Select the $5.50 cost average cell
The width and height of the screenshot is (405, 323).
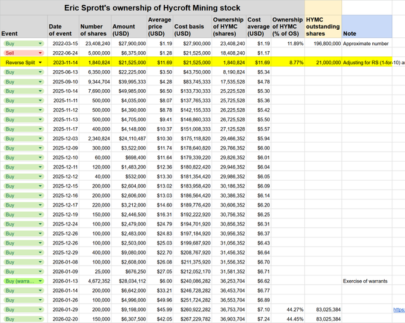point(258,120)
